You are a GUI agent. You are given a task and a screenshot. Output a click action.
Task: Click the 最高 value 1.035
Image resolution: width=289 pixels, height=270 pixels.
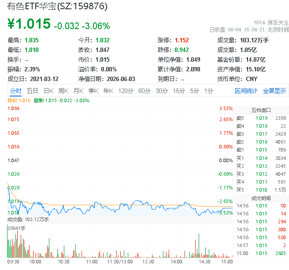point(32,40)
